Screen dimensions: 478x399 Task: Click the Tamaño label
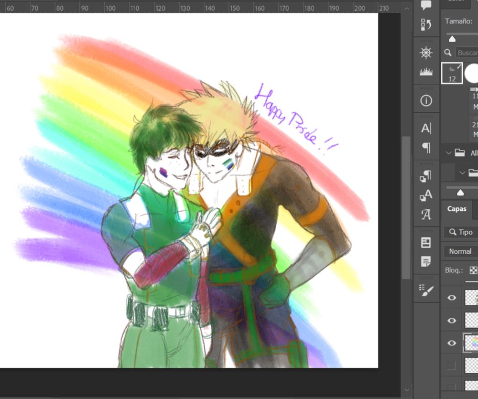tap(459, 22)
